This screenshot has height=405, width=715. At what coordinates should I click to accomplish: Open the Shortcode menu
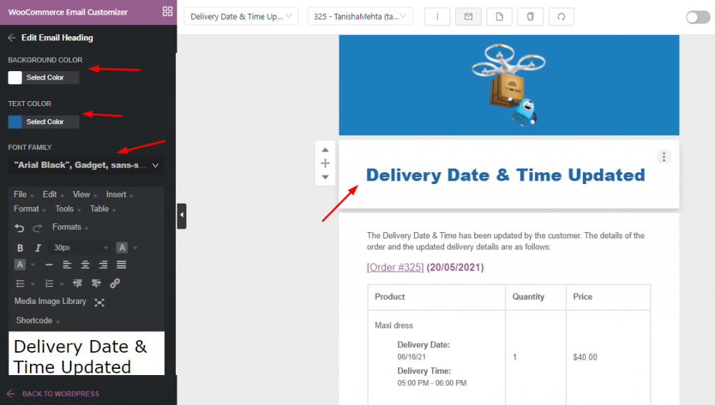[33, 321]
